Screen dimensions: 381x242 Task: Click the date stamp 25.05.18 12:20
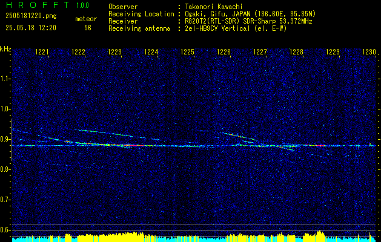tap(31, 28)
